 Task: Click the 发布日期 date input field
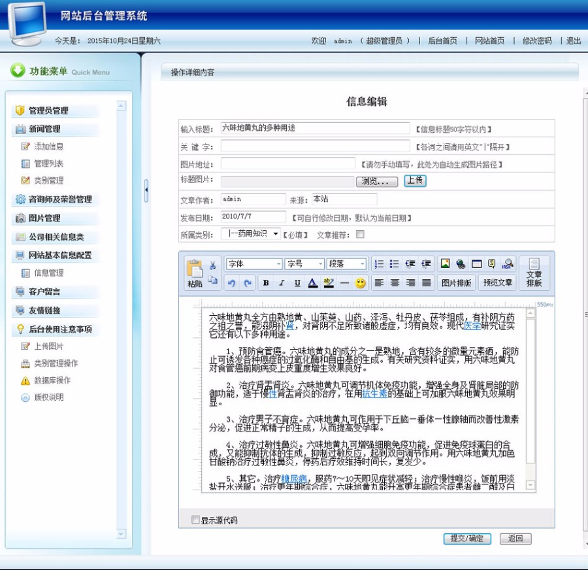253,216
